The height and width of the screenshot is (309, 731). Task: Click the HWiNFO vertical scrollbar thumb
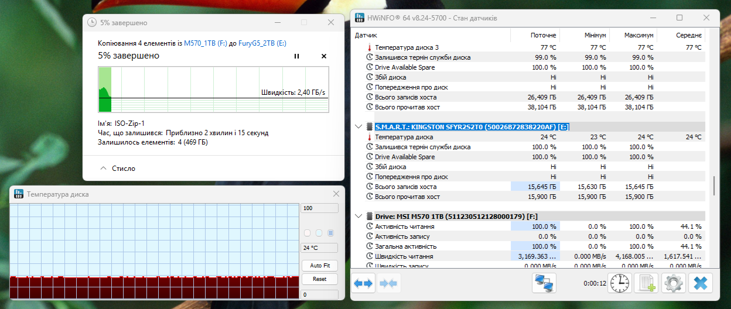[713, 186]
